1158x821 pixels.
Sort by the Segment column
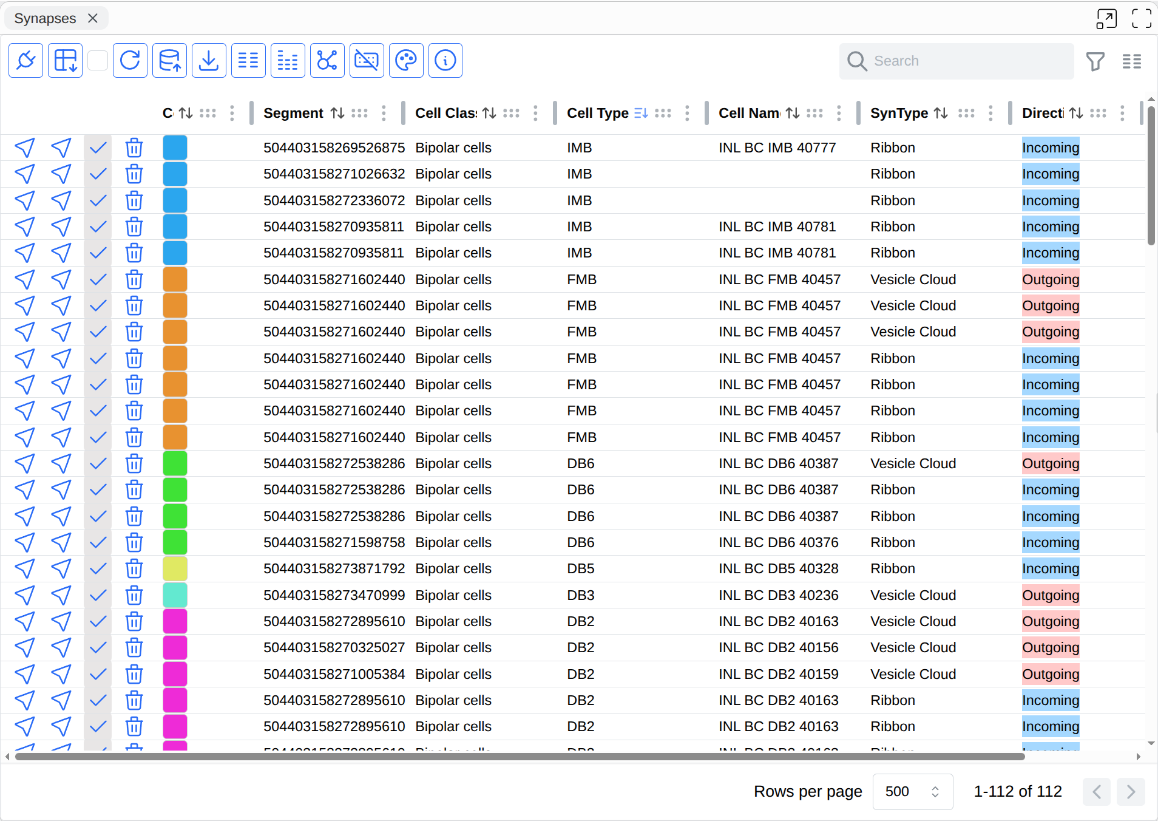(x=338, y=113)
